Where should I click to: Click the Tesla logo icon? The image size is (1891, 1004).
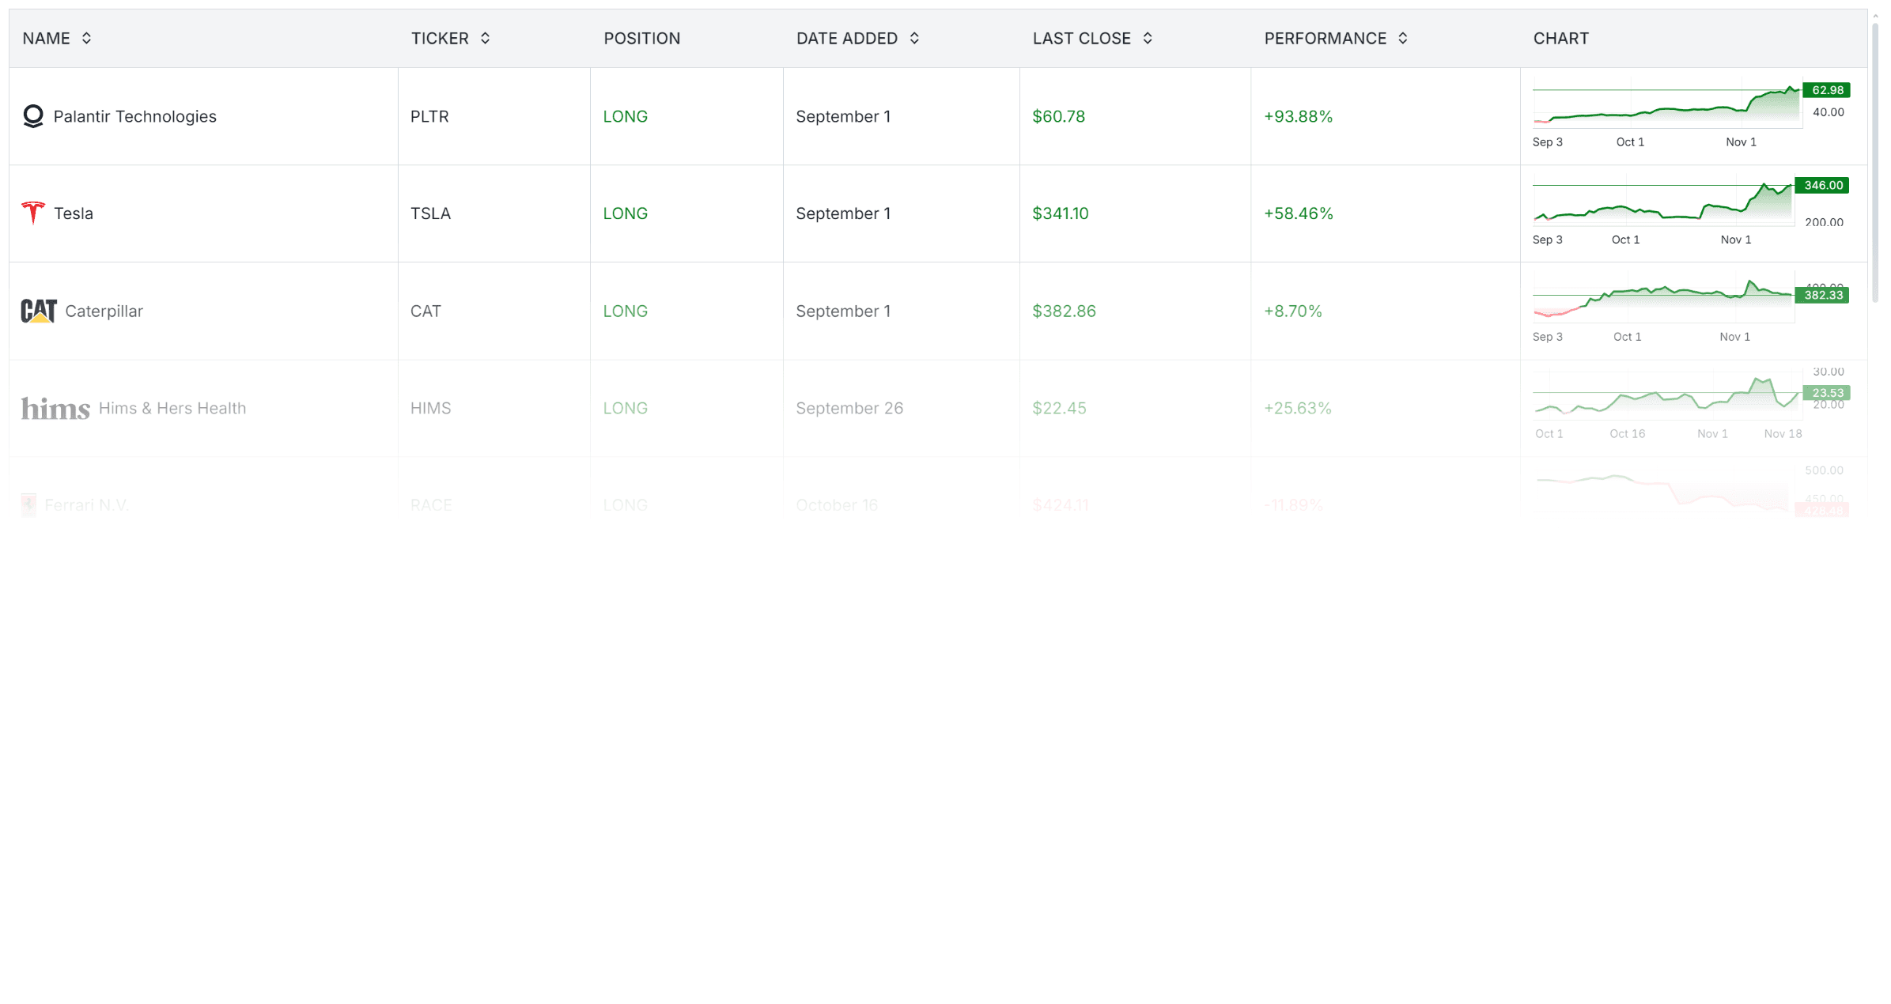[x=33, y=213]
